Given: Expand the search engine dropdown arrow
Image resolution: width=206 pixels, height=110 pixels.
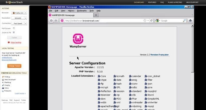Looking at the screenshot, I should coord(160,21).
